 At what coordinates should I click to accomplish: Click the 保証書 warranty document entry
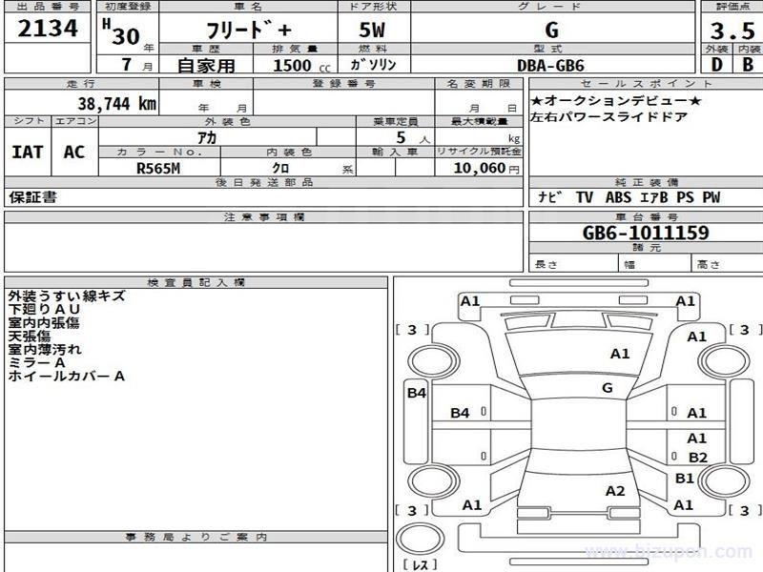33,197
